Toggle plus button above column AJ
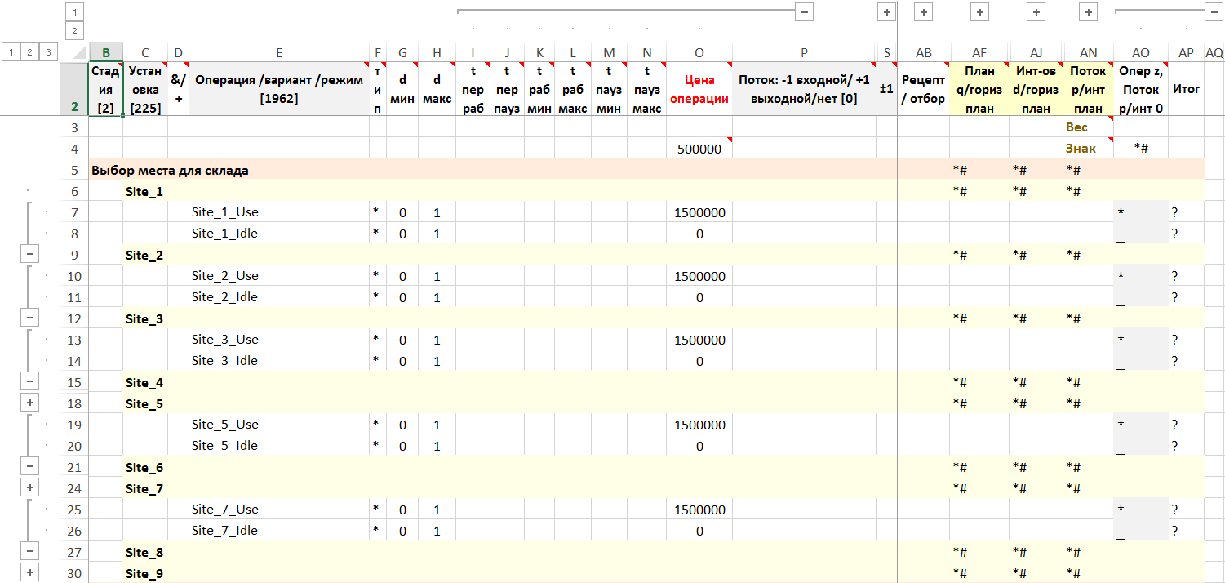This screenshot has height=583, width=1225. [1036, 12]
